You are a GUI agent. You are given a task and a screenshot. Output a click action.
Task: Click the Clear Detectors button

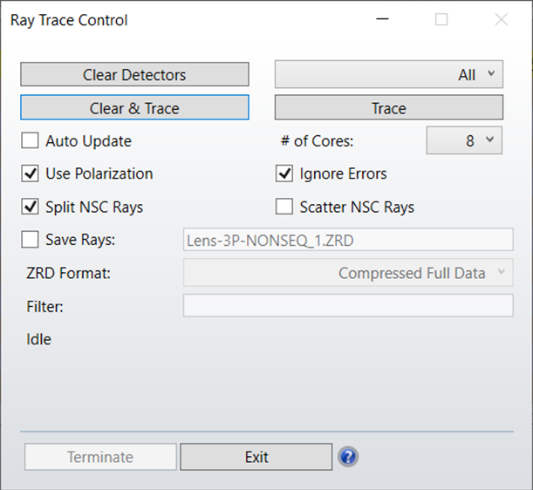coord(134,74)
